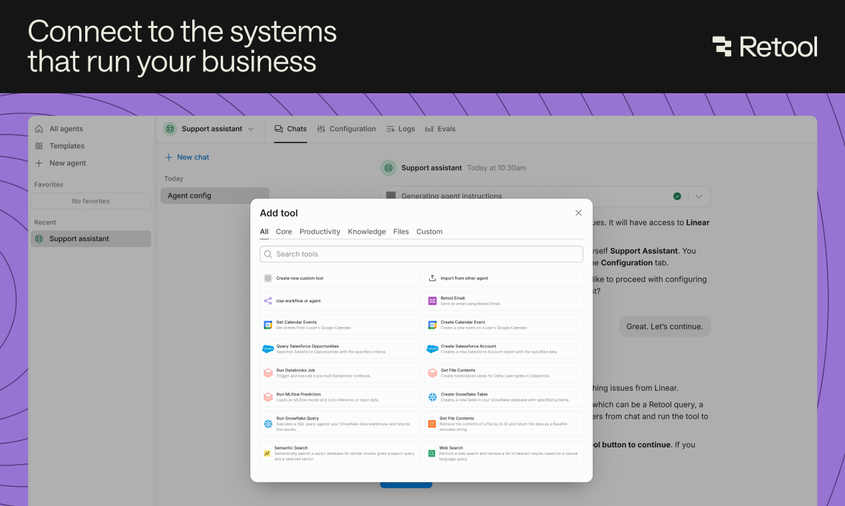845x506 pixels.
Task: Click the 'Today at 10:30am' timestamp
Action: 496,168
